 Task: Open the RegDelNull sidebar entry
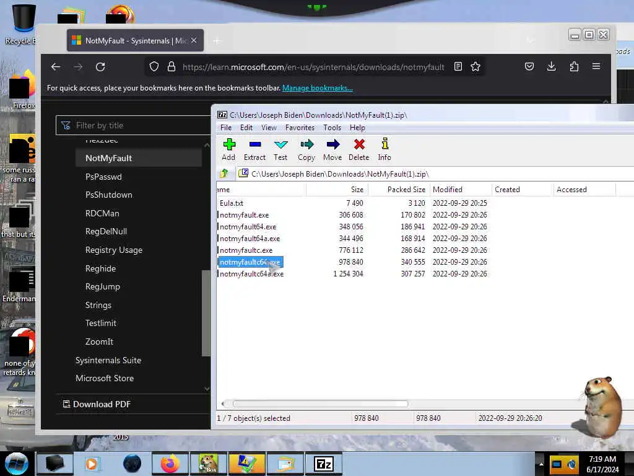pos(106,232)
